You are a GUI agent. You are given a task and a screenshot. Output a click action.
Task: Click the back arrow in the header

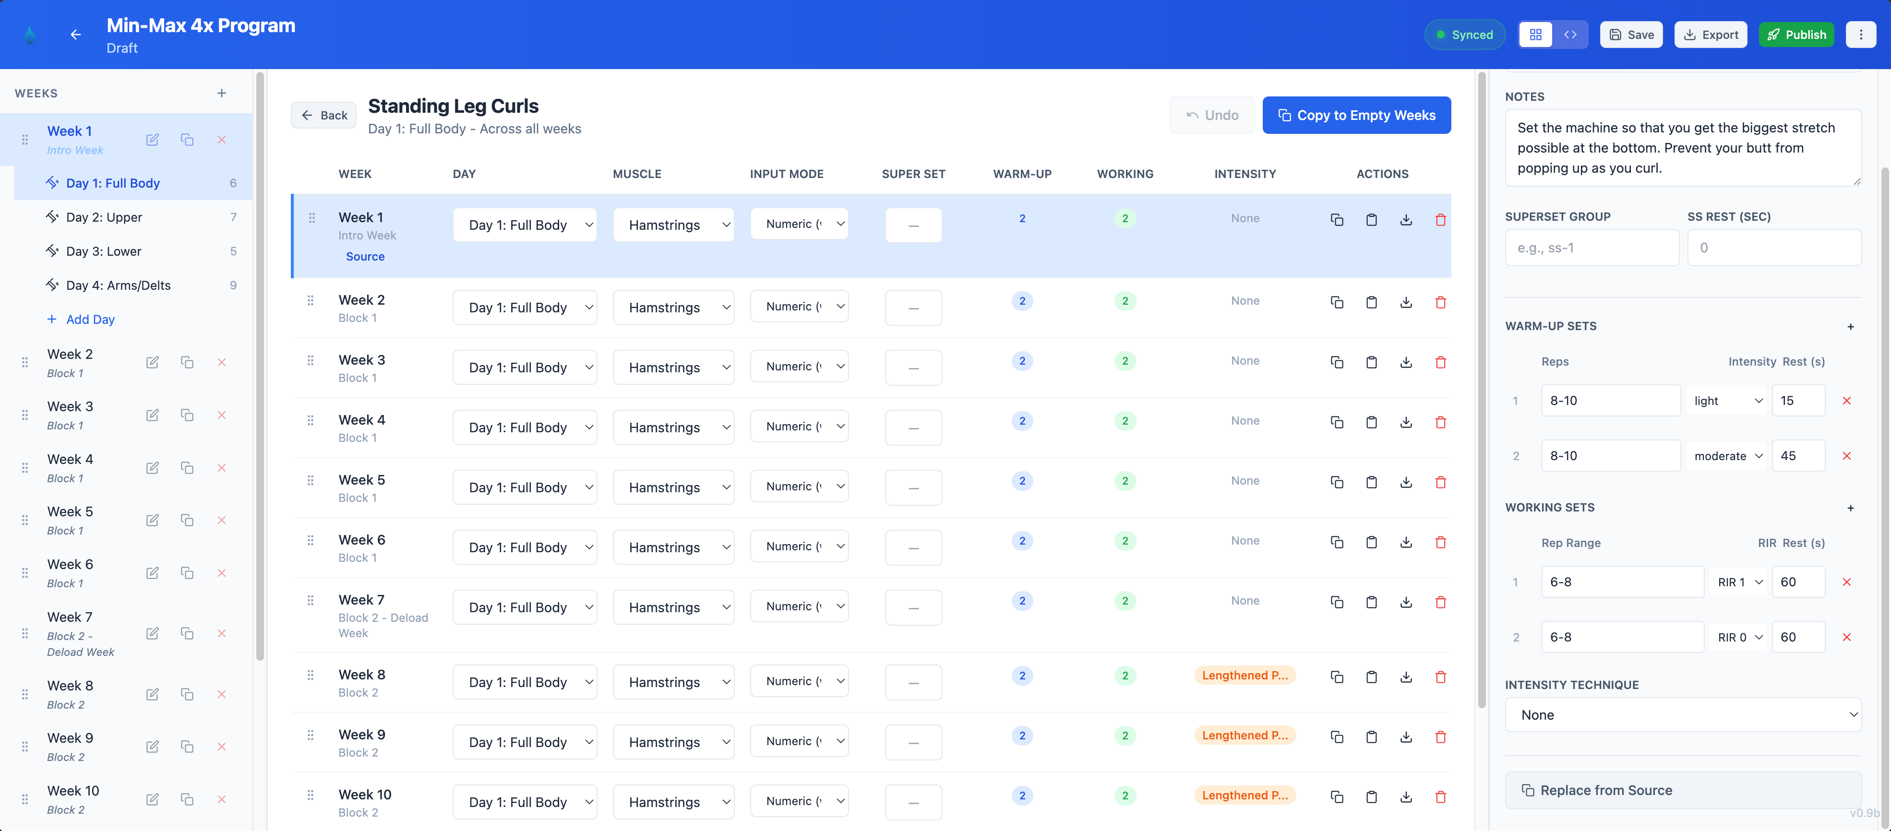(76, 35)
